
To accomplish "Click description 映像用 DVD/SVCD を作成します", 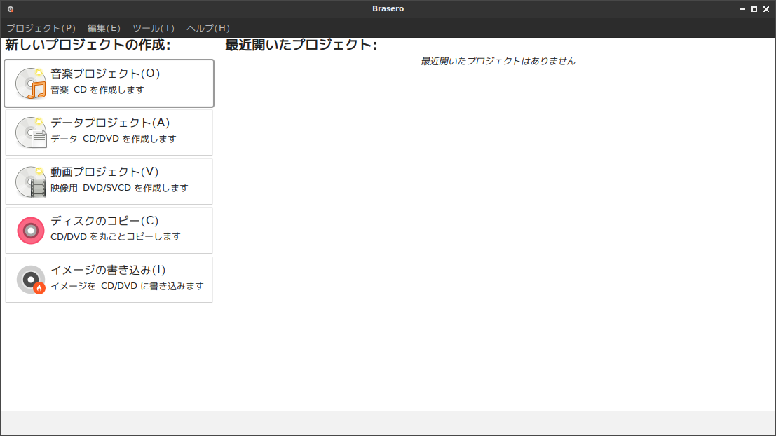I will click(x=119, y=188).
